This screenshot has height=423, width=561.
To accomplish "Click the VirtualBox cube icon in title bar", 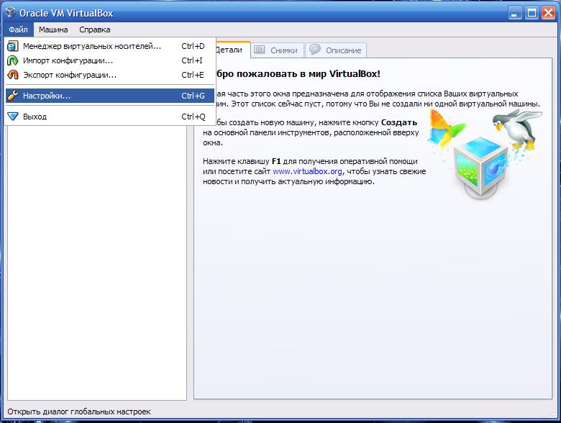I will (10, 13).
